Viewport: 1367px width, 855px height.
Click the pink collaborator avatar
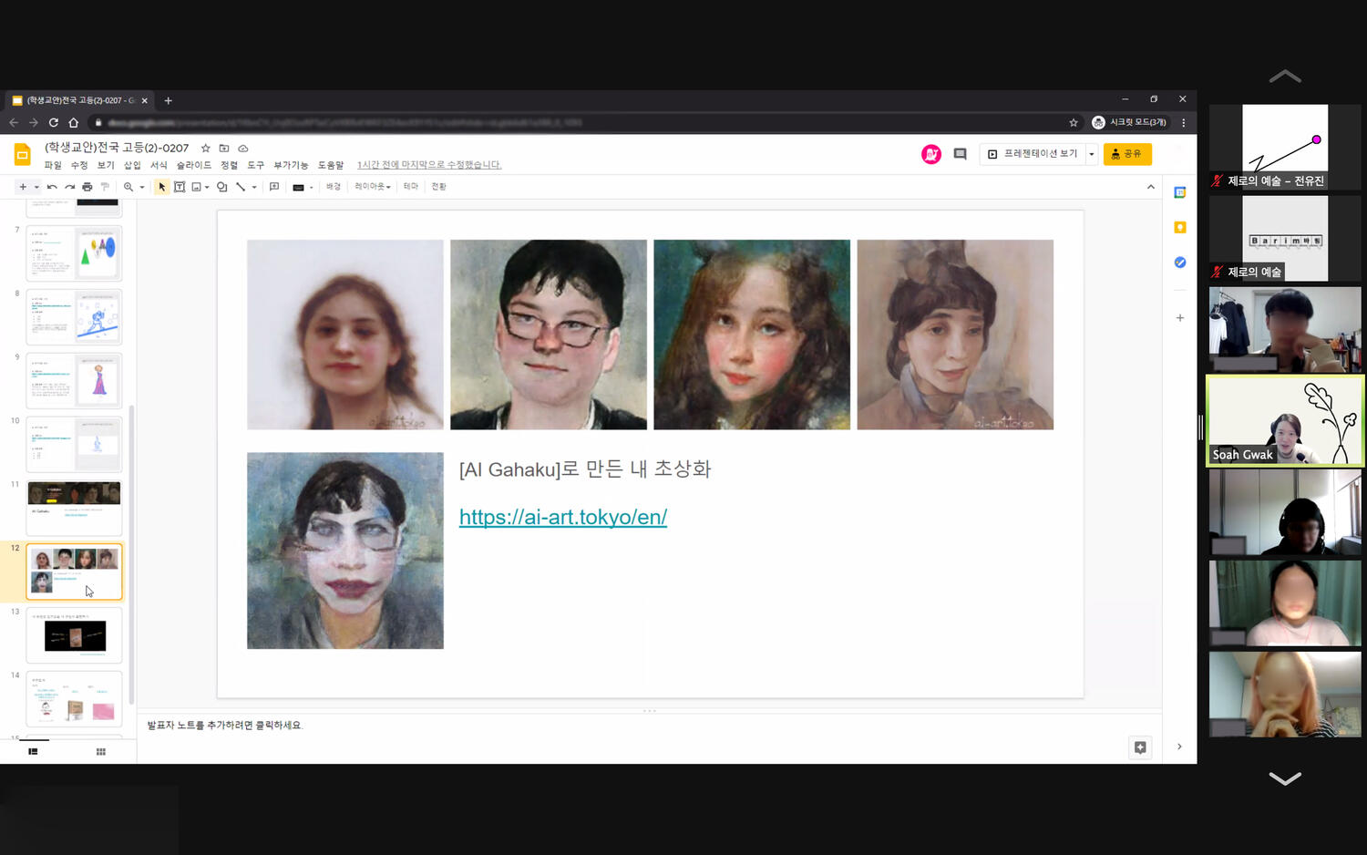point(931,155)
